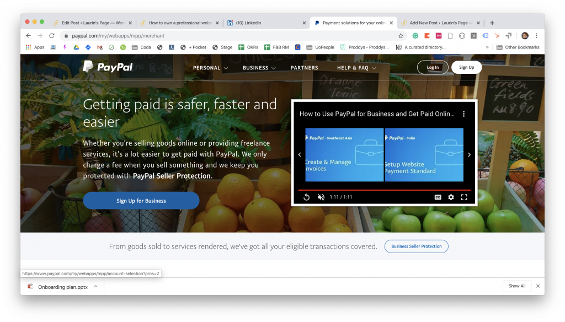Open the 'A curated directory...' bookmark
Viewport: 565px width, 322px height.
tap(420, 47)
